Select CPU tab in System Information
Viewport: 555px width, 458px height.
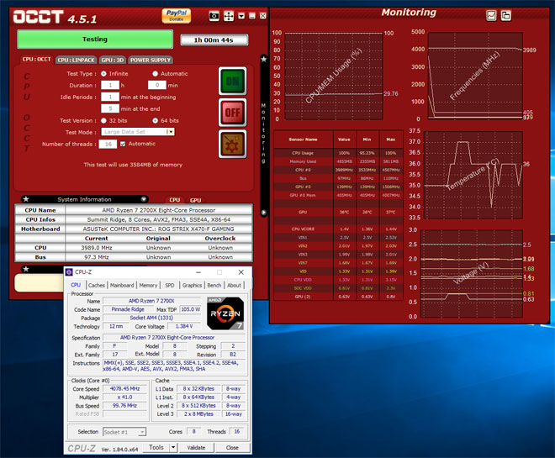click(175, 200)
